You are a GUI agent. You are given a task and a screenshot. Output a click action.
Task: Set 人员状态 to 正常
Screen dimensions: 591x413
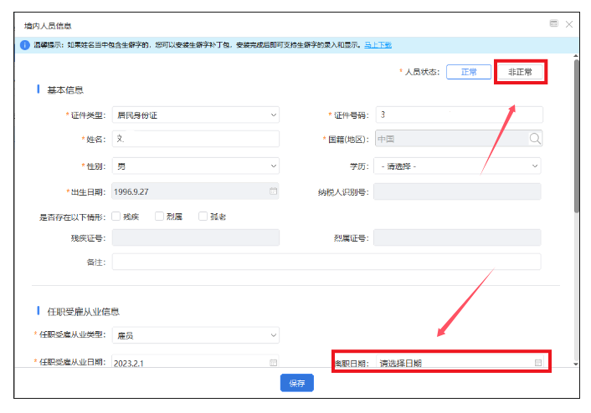tap(469, 72)
